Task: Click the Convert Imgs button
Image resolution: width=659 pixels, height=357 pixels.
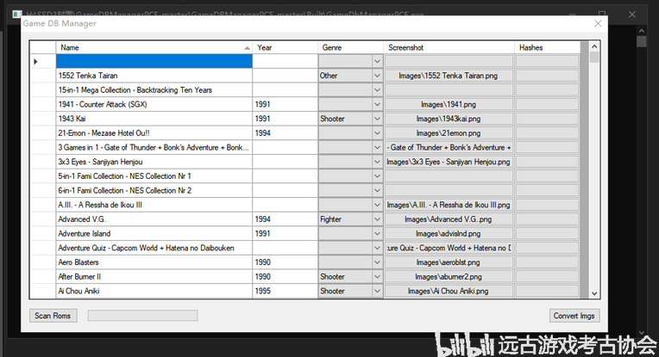Action: (574, 316)
